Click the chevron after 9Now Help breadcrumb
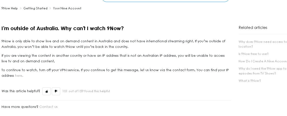Screen dimensions: 287x116 pyautogui.click(x=21, y=8)
